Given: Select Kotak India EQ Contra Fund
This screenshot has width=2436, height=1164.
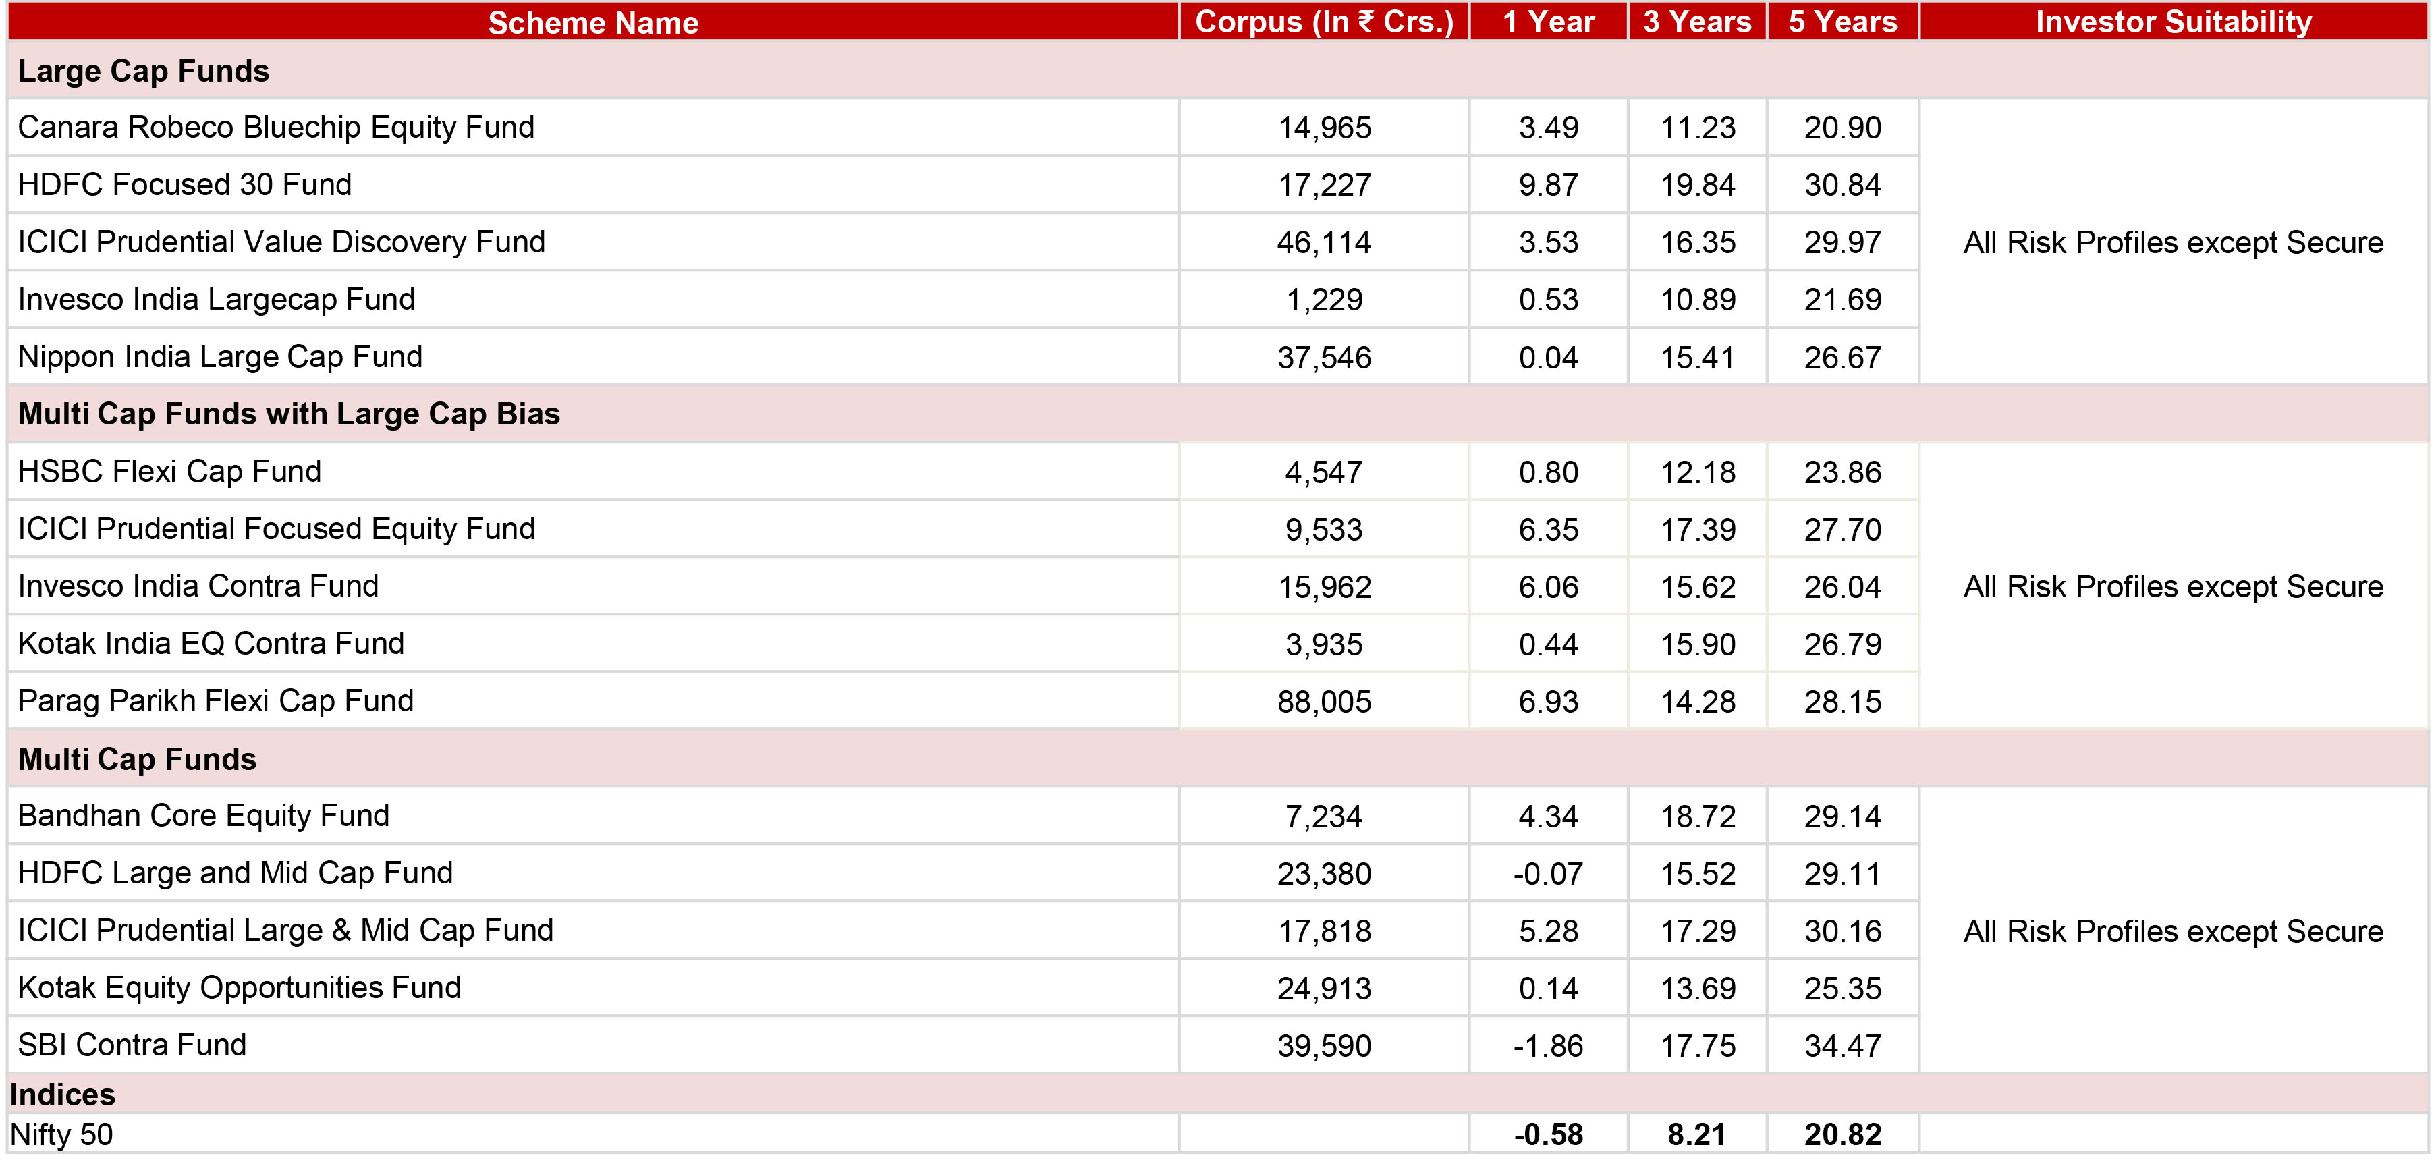Looking at the screenshot, I should coord(211,644).
